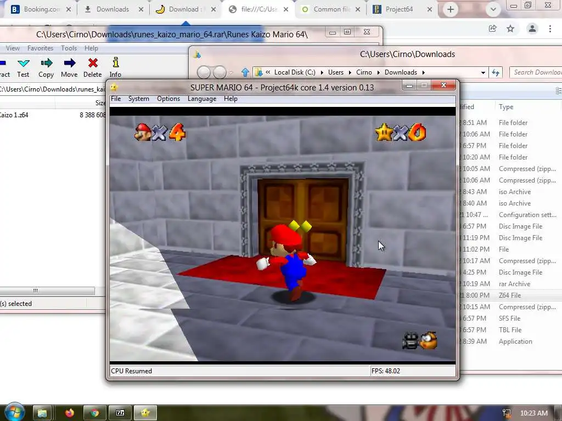Expand arrow after Local Disk (C:) breadcrumb
Image resolution: width=562 pixels, height=421 pixels.
[322, 73]
